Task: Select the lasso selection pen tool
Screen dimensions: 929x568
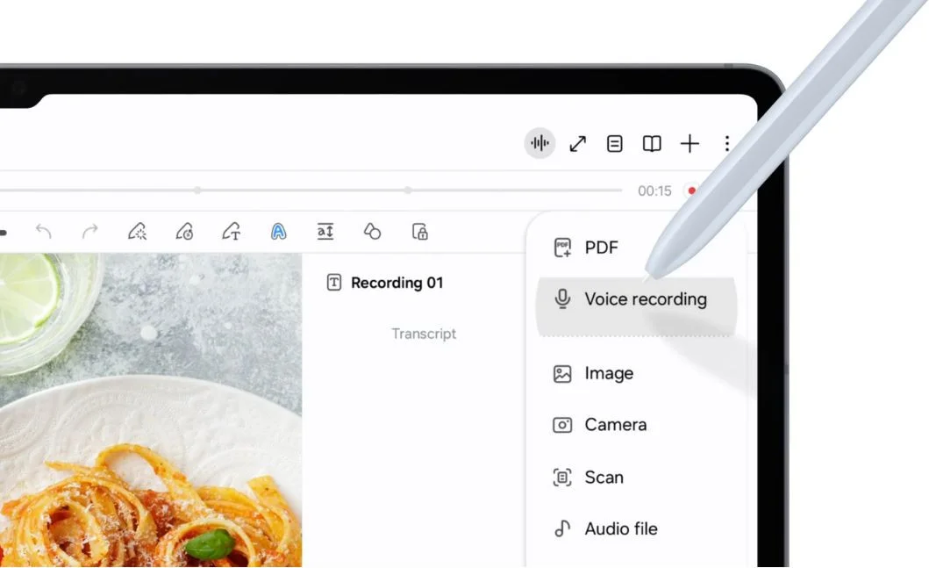Action: point(138,231)
